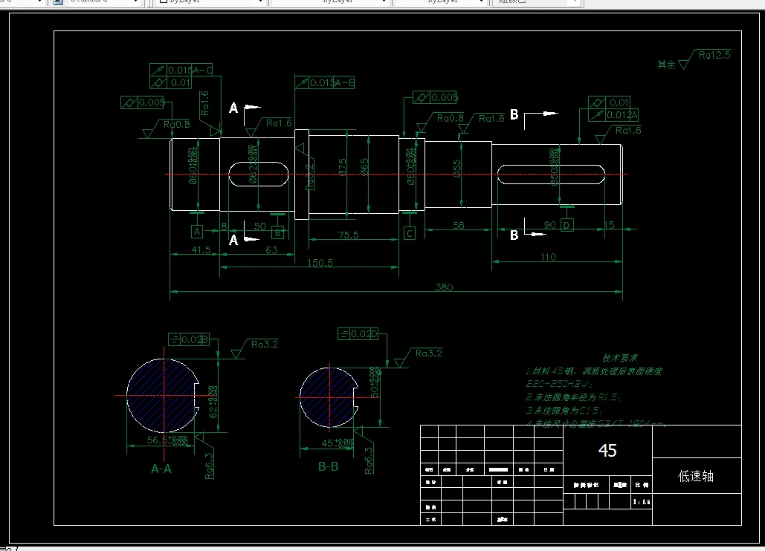Select the '150.5' length dimension
The height and width of the screenshot is (551, 765).
(320, 263)
